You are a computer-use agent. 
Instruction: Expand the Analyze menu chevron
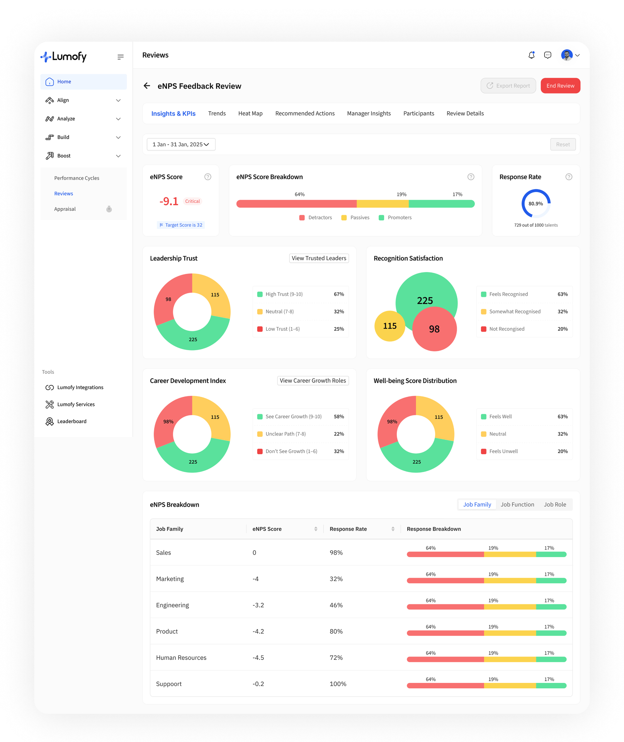[118, 119]
